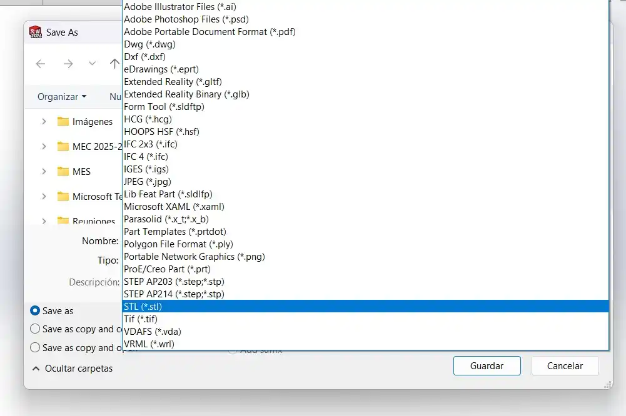Choose STEP AP203 (*.step;*.stp) type
626x416 pixels.
pyautogui.click(x=365, y=282)
